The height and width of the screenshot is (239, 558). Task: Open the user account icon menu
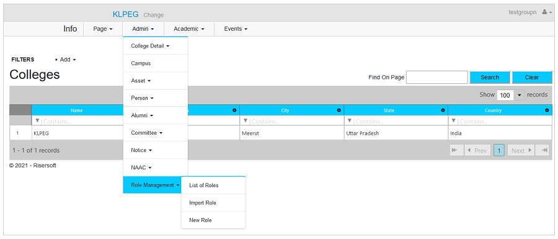point(547,12)
